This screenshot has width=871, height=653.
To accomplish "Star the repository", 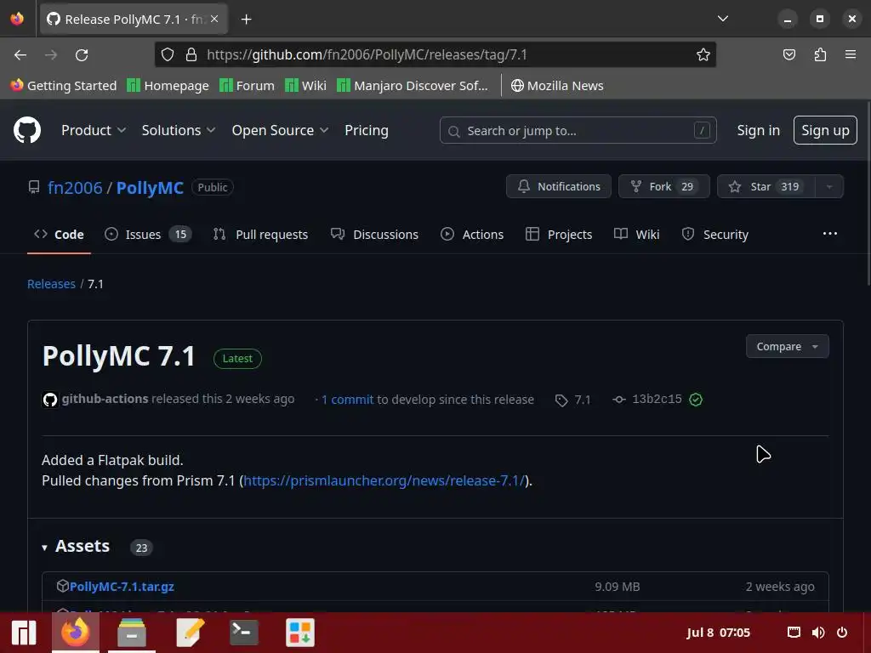I will click(x=766, y=186).
